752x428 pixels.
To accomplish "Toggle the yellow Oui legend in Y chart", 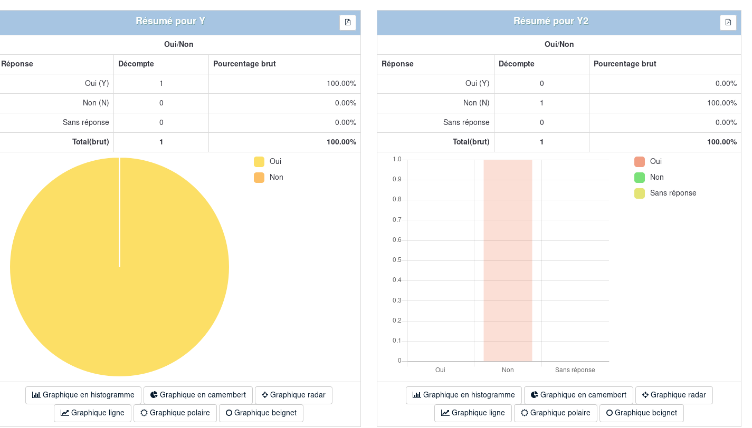I will point(268,162).
